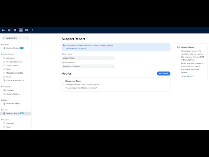
Task: Click the average time it takes description
Action: [x=81, y=88]
